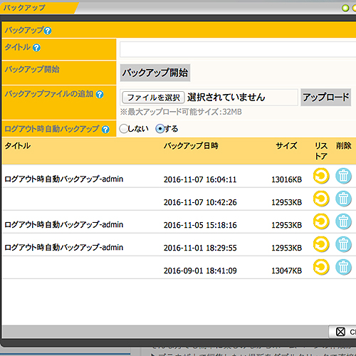Click help icon next to バックアップ heading

point(48,31)
